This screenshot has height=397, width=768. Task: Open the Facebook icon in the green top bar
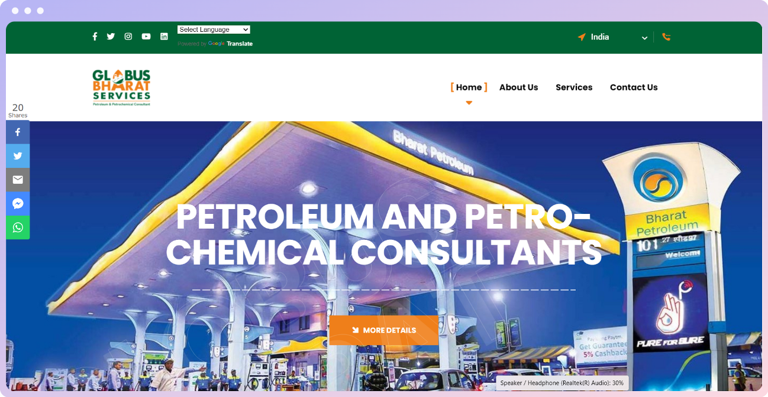click(95, 37)
